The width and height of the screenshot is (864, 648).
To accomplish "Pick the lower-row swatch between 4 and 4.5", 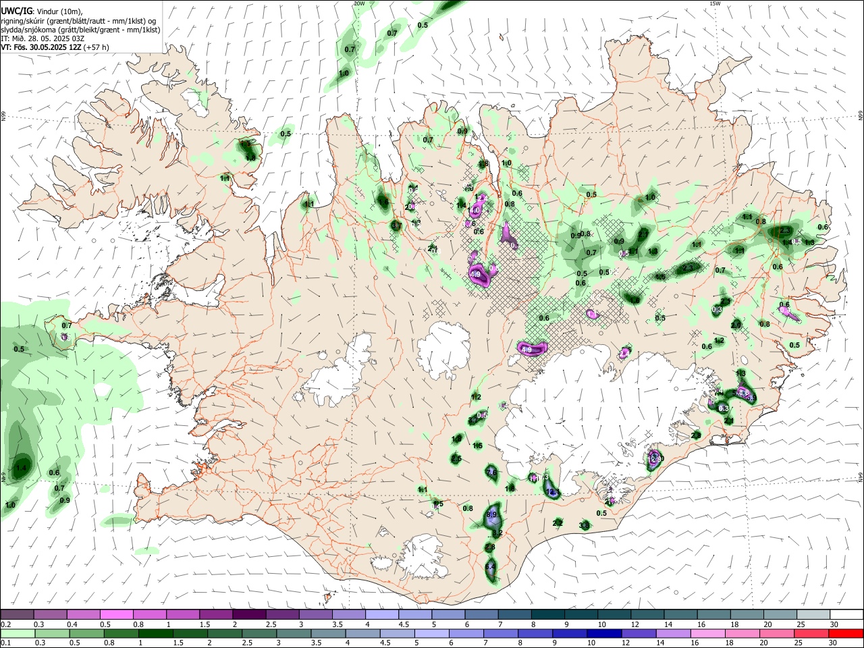I will pyautogui.click(x=361, y=633).
